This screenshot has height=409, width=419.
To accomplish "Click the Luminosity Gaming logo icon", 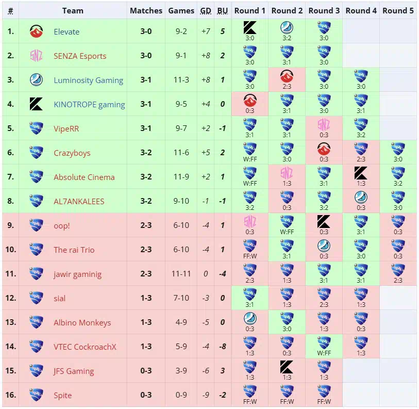I will (36, 80).
